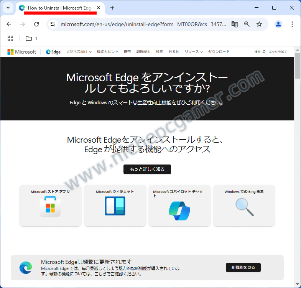Open Chrome three-dot menu
The width and height of the screenshot is (301, 288).
(x=292, y=24)
